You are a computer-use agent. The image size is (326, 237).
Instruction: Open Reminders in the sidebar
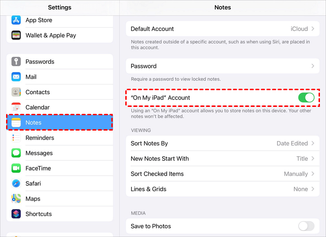(60, 138)
